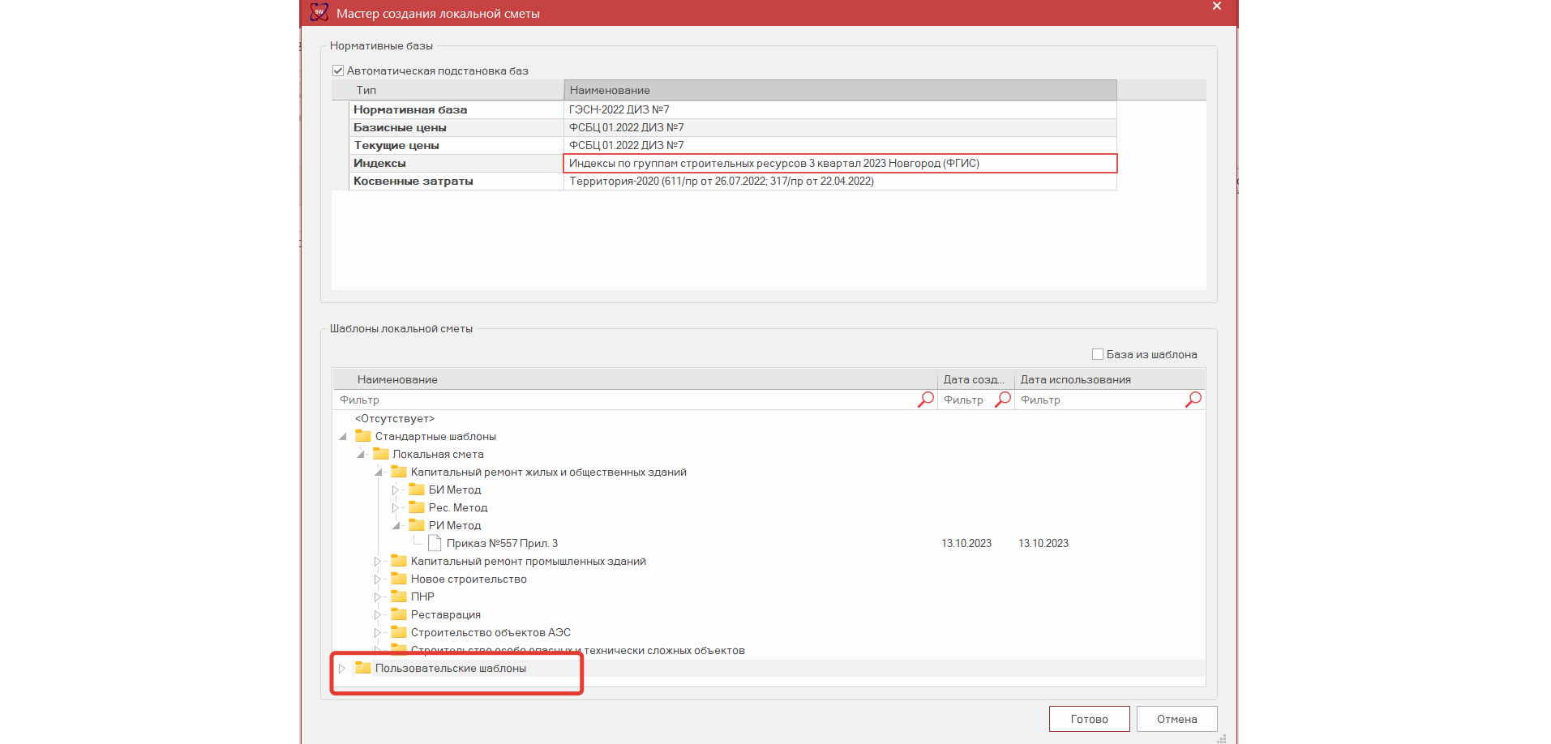Select the Приказ №557 Прил. 3 document icon
Viewport: 1551px width, 744px height.
click(x=435, y=543)
